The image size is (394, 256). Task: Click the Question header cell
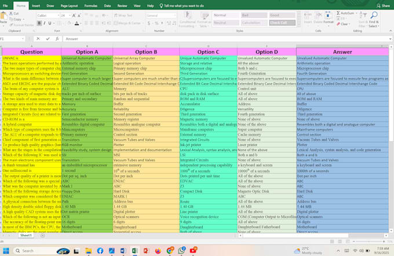pyautogui.click(x=32, y=52)
